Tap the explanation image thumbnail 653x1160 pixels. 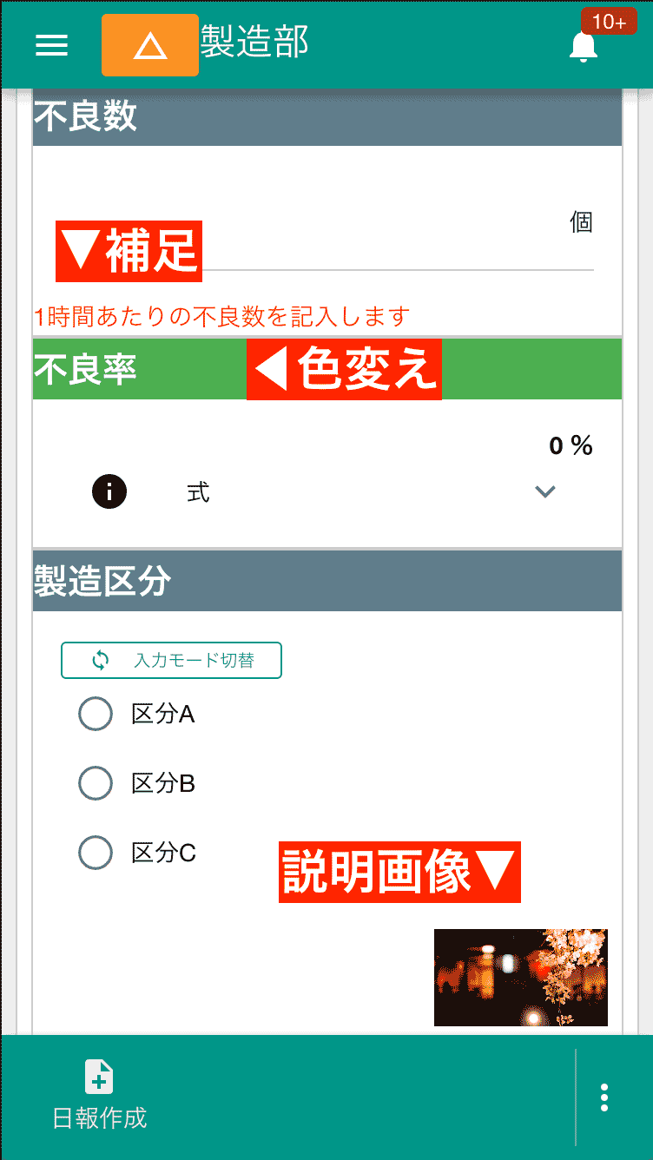[x=520, y=977]
